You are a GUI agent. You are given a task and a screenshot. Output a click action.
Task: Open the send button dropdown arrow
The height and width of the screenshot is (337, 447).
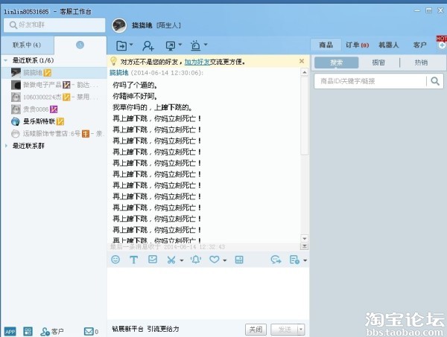point(301,330)
